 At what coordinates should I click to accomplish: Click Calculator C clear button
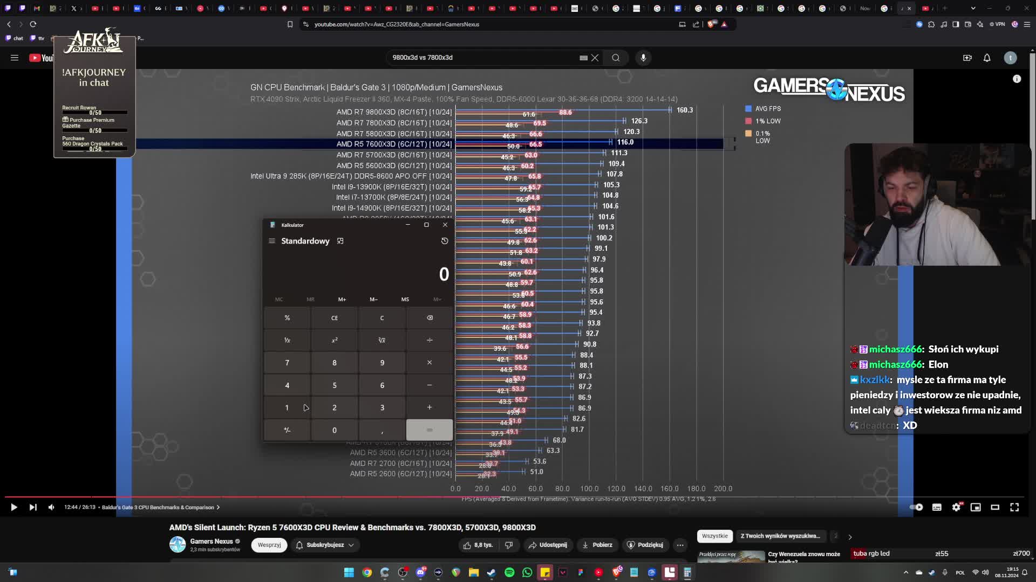382,318
